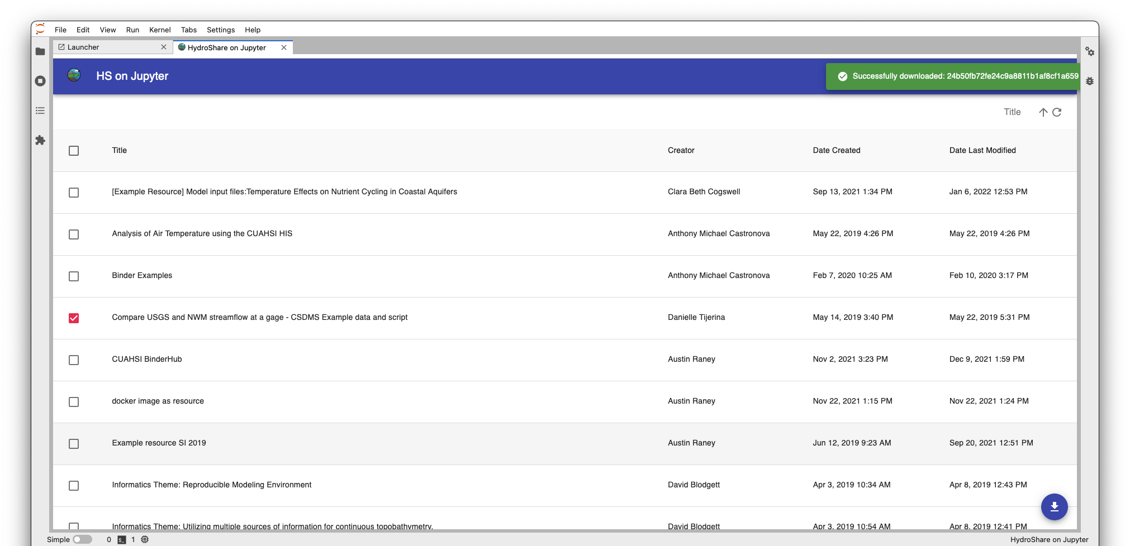The image size is (1130, 546).
Task: Check the Binder Examples row checkbox
Action: click(x=74, y=276)
